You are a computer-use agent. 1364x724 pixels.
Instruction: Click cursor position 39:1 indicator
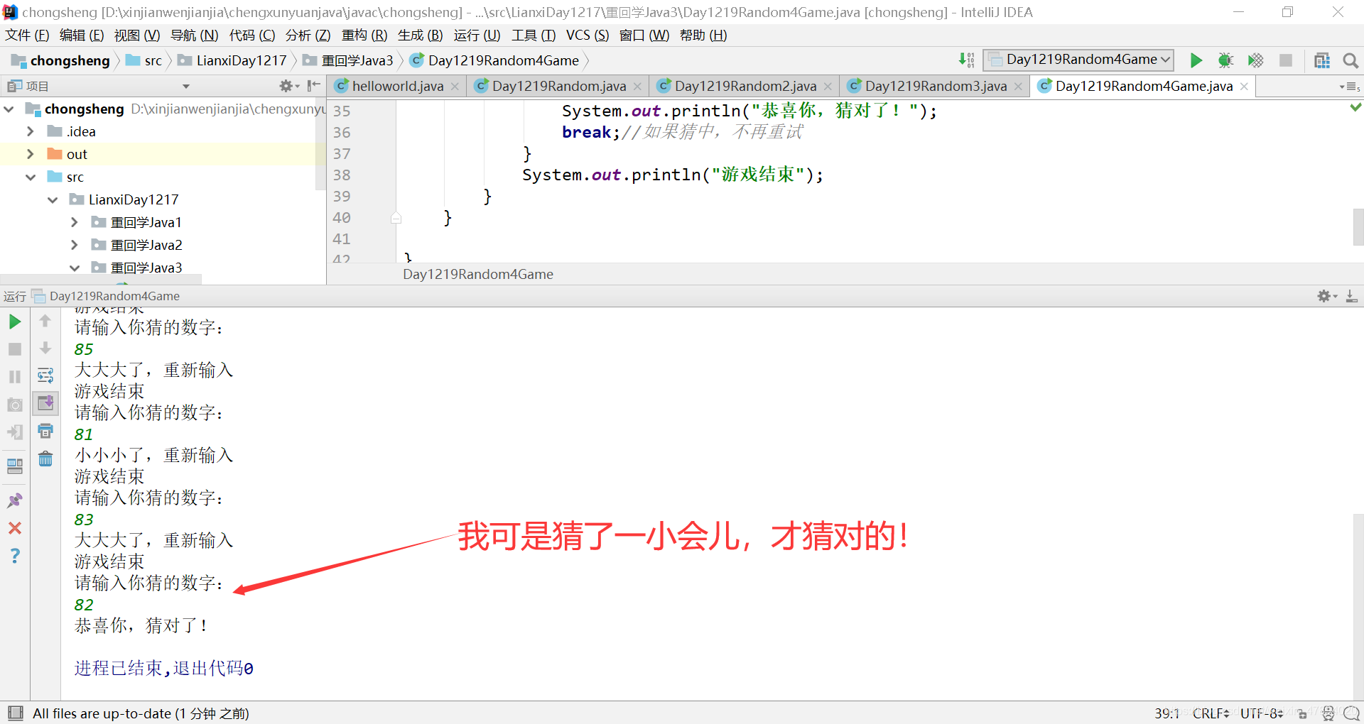pyautogui.click(x=1167, y=713)
